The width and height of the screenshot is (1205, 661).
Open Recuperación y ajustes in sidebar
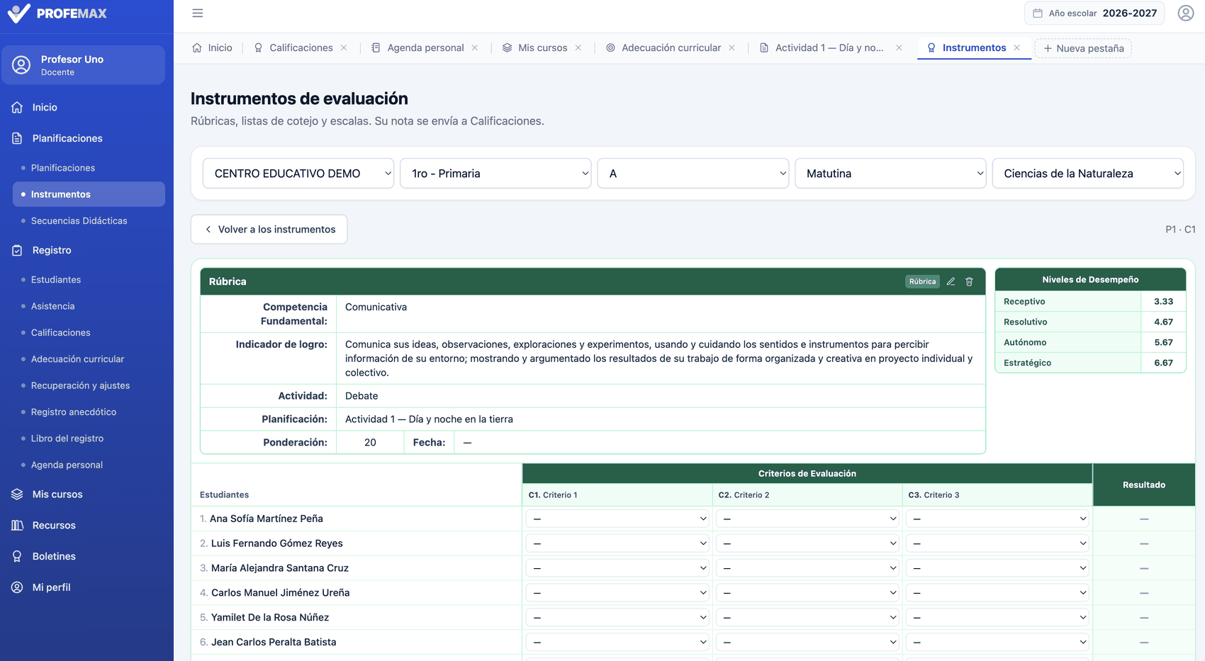(80, 385)
